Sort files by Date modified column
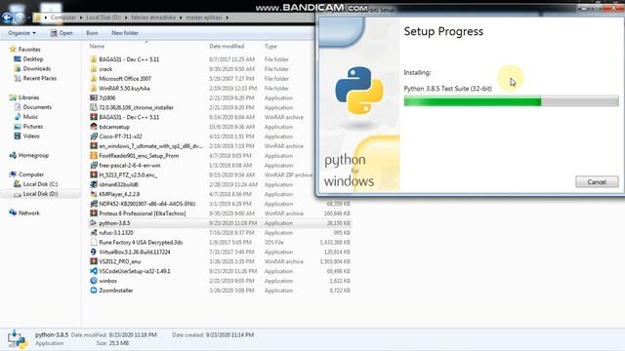This screenshot has width=625, height=351. (227, 46)
